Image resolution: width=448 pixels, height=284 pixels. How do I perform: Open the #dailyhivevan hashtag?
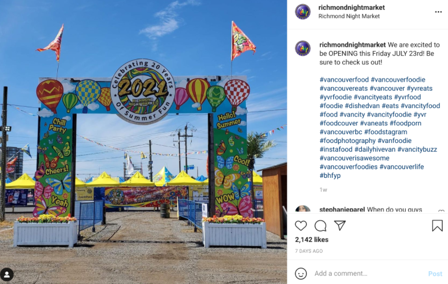click(375, 149)
